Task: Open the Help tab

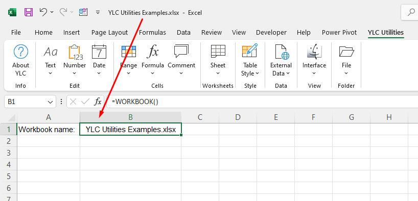Action: pyautogui.click(x=304, y=33)
